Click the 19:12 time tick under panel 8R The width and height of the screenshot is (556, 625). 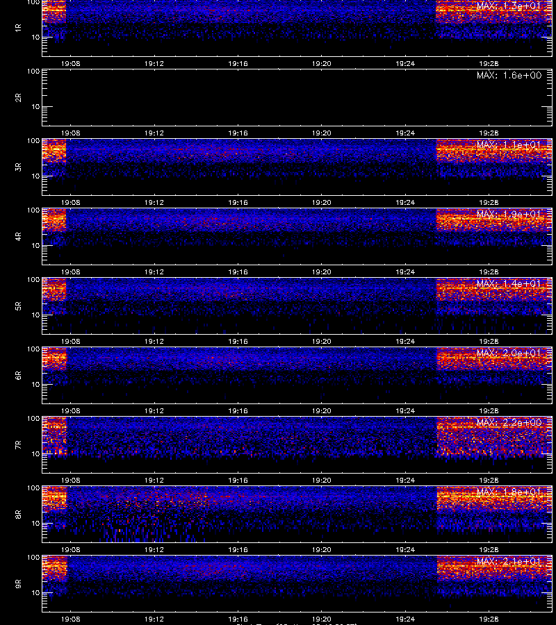click(154, 550)
